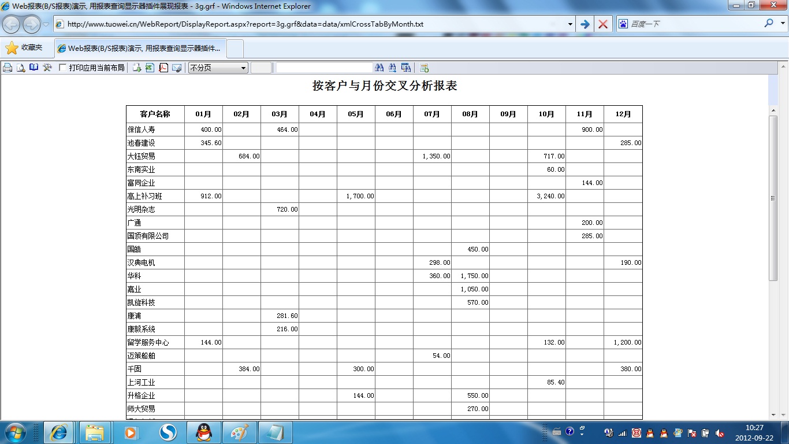Click the tools settings icon with hammer and wrench
The image size is (789, 444).
pyautogui.click(x=47, y=68)
